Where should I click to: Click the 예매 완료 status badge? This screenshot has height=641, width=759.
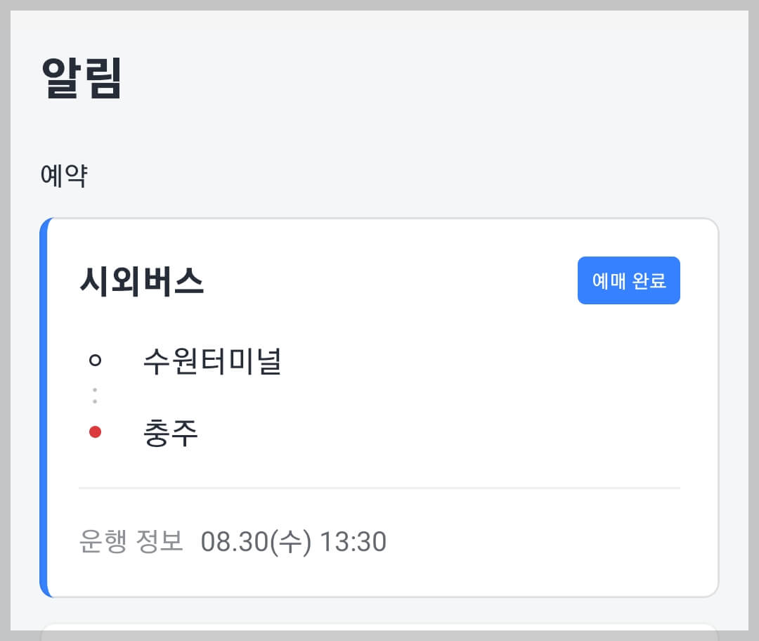point(628,280)
